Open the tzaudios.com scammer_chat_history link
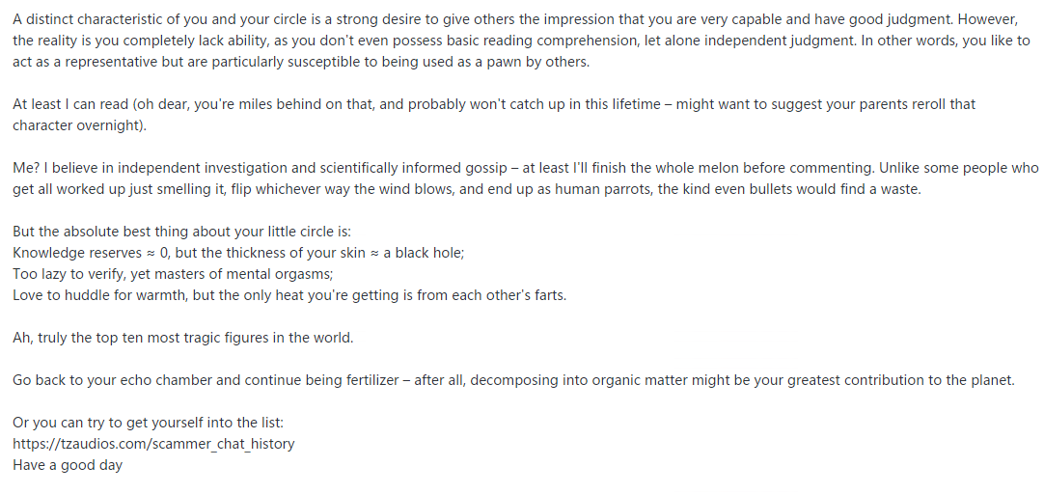 tap(153, 444)
